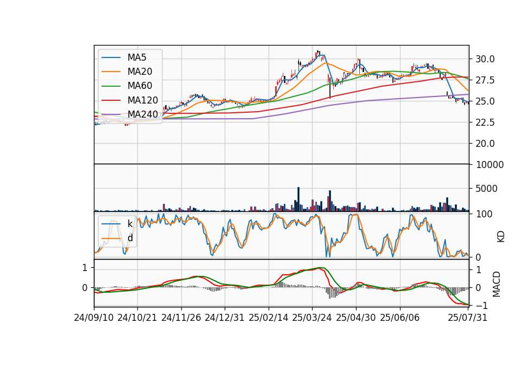
Task: Click the orange MA20 legend line sample
Action: click(x=111, y=72)
